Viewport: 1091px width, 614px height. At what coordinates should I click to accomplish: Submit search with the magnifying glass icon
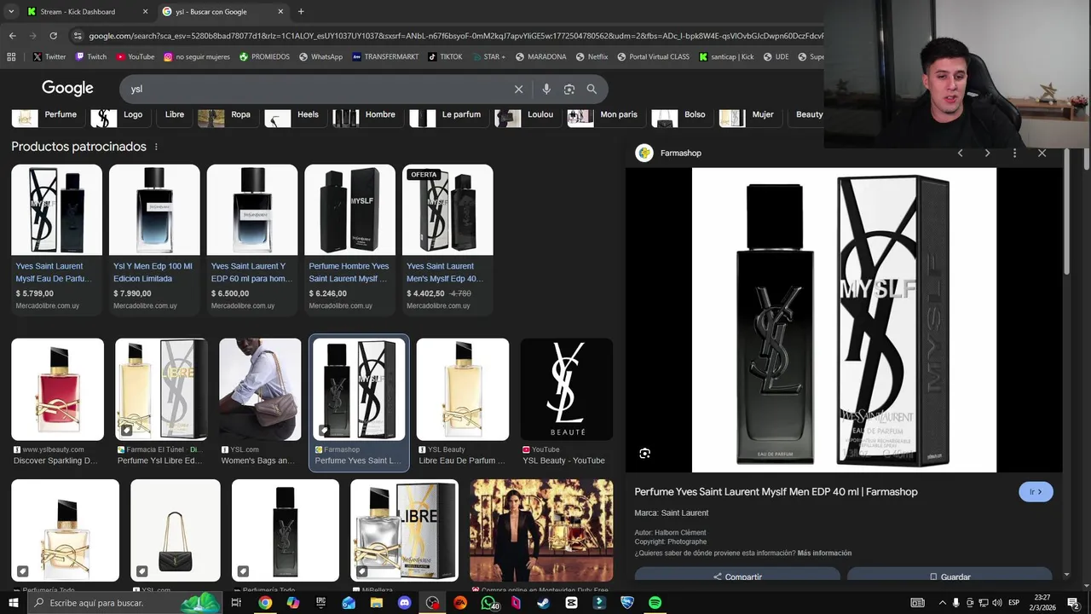point(592,89)
